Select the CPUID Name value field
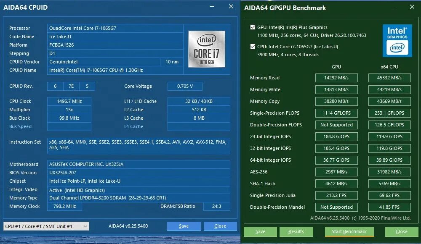This screenshot has height=244, width=421. (x=115, y=70)
